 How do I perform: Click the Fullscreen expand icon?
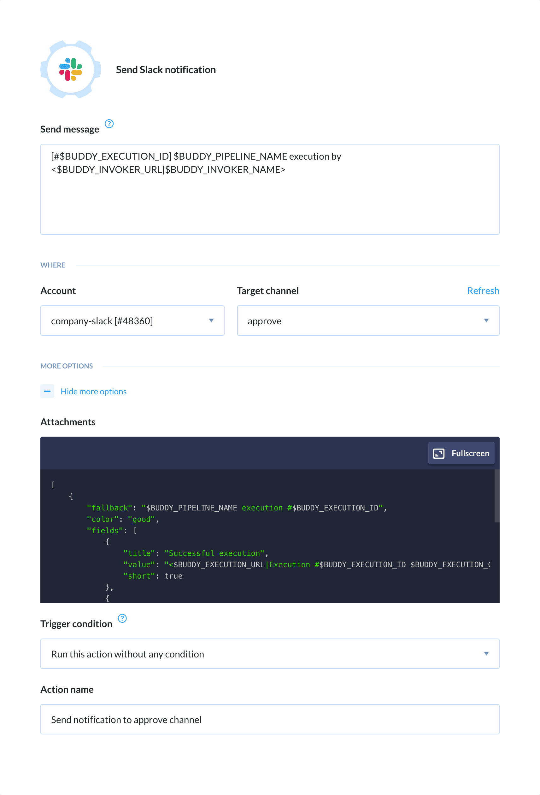(439, 453)
